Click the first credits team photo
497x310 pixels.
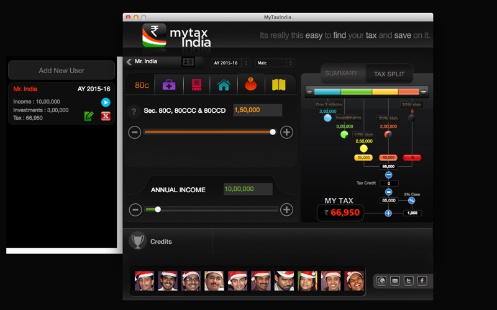pyautogui.click(x=144, y=281)
